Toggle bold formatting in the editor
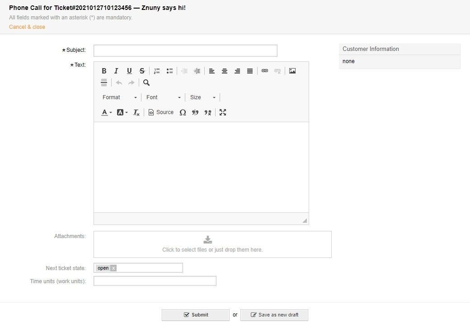470x326 pixels. click(104, 71)
